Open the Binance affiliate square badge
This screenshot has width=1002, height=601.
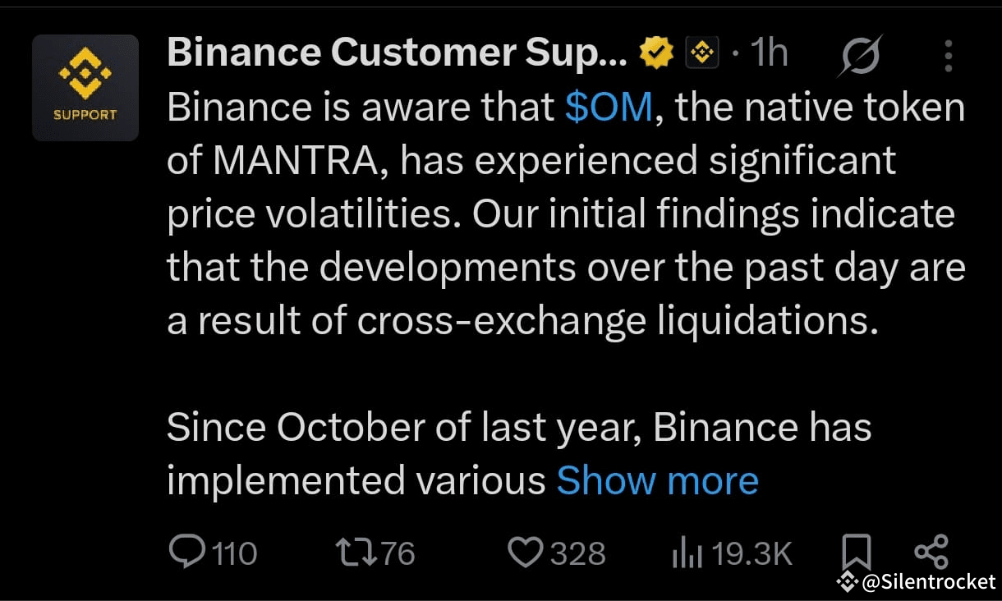tap(702, 52)
